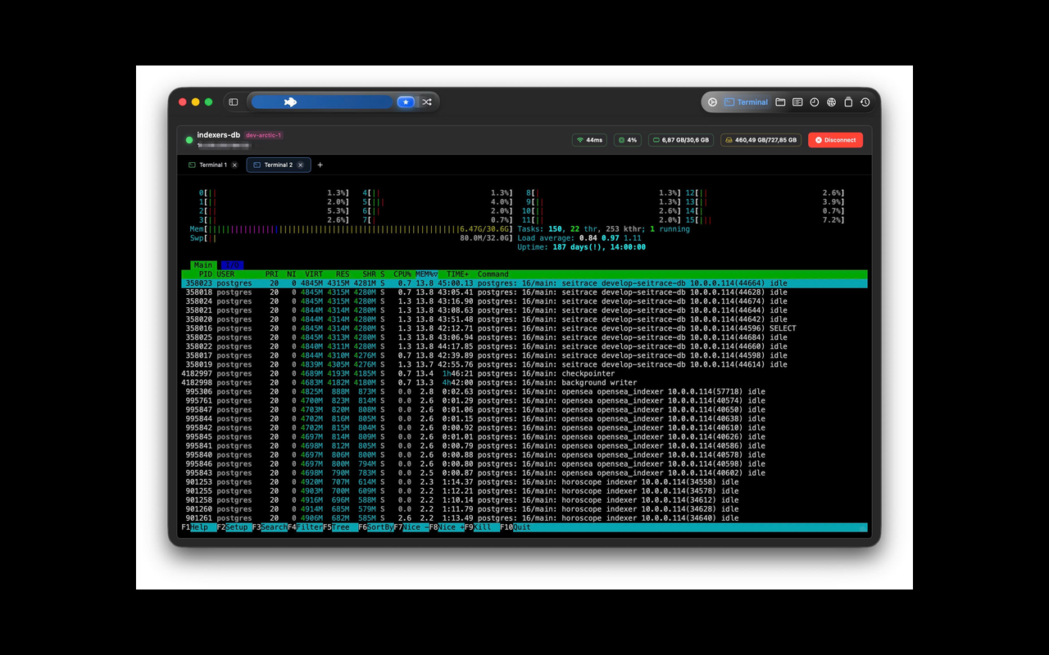Image resolution: width=1049 pixels, height=655 pixels.
Task: Select the htop Main tab
Action: pos(203,265)
